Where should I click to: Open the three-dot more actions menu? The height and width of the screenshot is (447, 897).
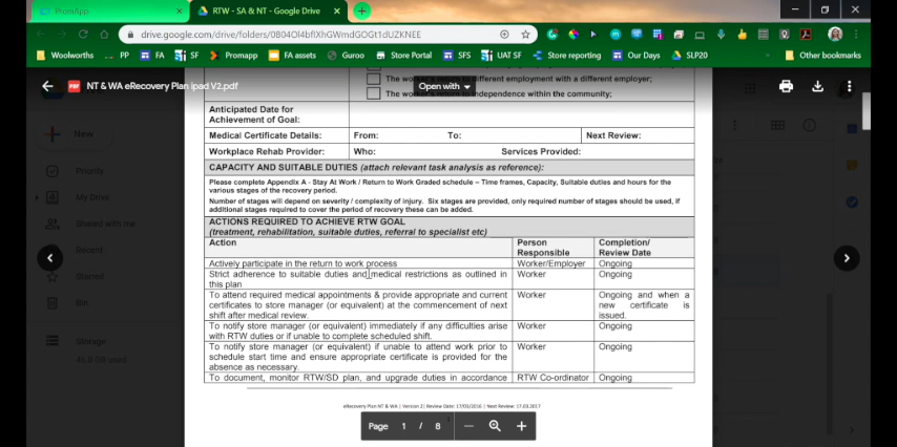pyautogui.click(x=849, y=86)
